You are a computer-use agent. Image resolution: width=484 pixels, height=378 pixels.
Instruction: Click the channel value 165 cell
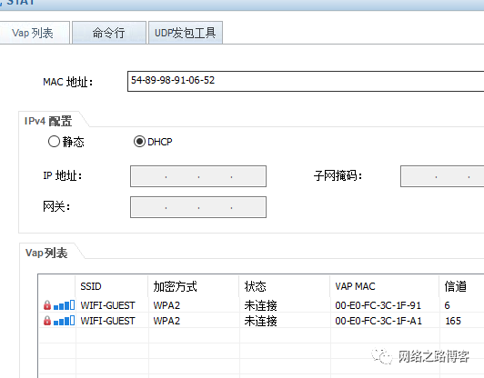click(453, 321)
